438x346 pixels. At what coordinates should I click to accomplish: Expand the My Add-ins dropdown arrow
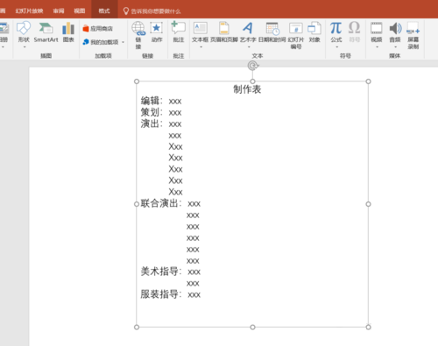click(x=123, y=42)
